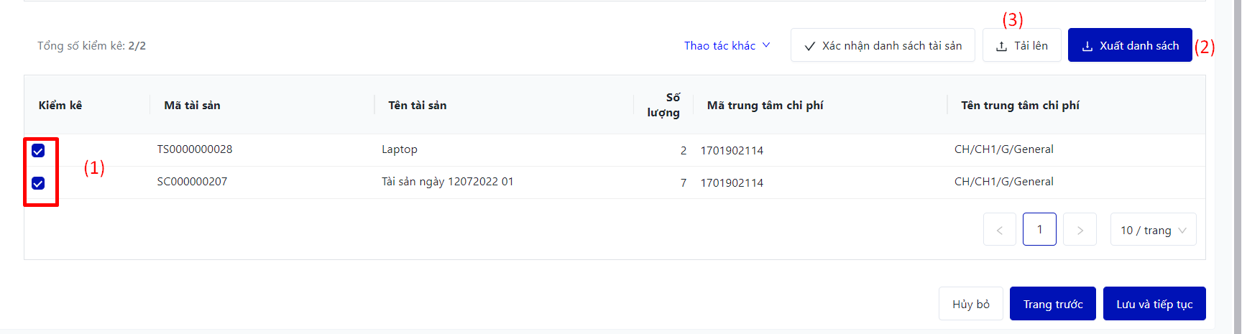Select asset code TS0000000028
This screenshot has height=334, width=1242.
195,149
